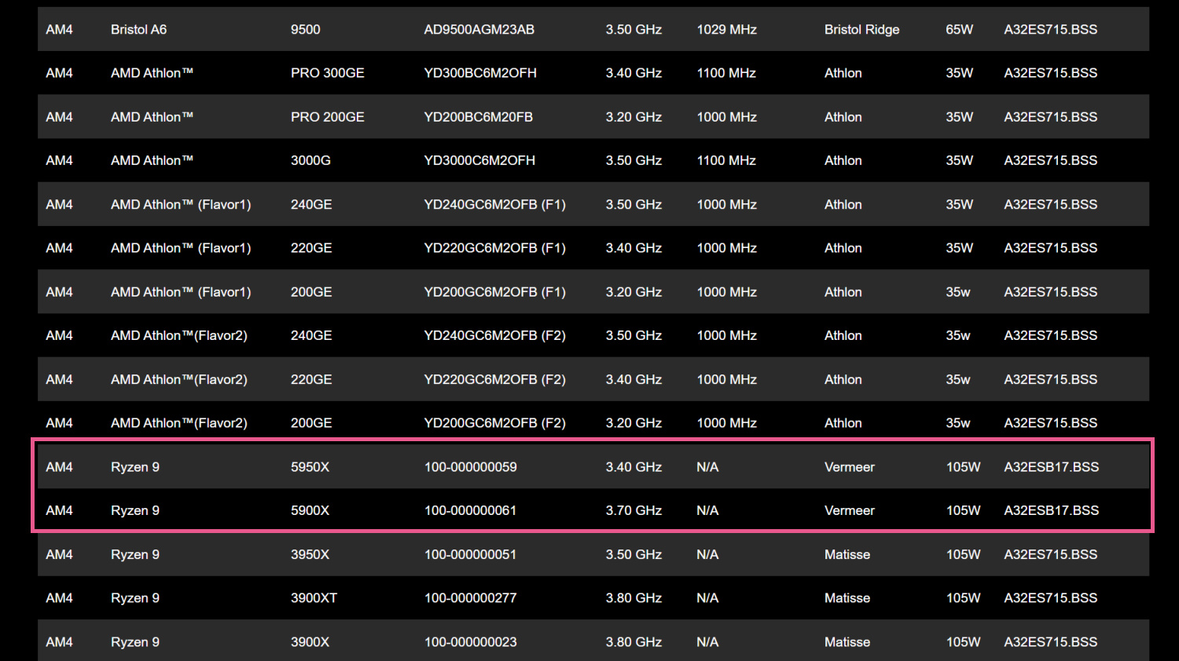Click part number 100-000000061
The width and height of the screenshot is (1179, 661).
(x=470, y=510)
